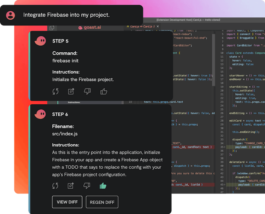Click the REGEN DIFF button
The height and width of the screenshot is (214, 265).
point(102,202)
